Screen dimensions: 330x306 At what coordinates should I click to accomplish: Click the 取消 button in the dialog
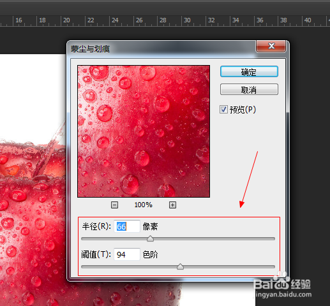coord(249,89)
